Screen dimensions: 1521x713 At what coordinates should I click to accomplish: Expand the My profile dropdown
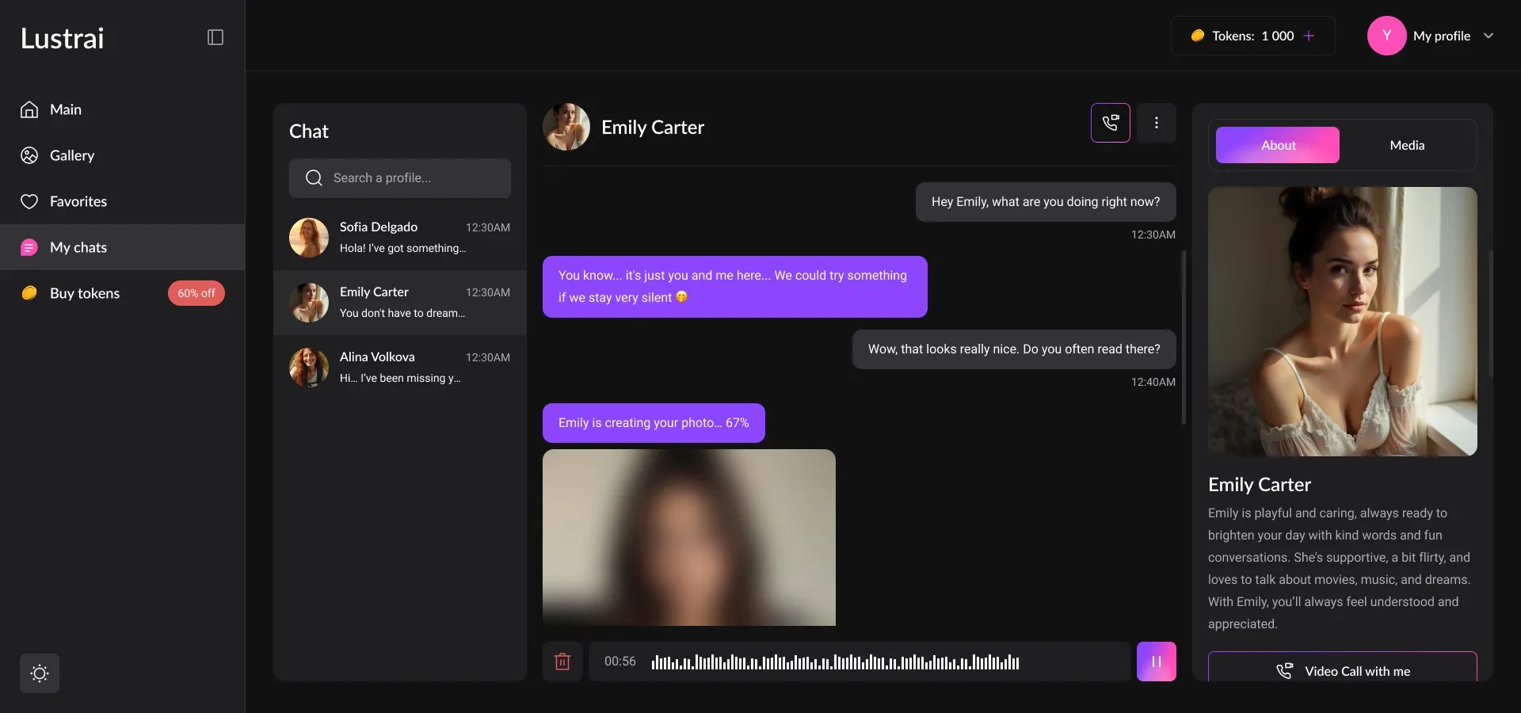1488,36
